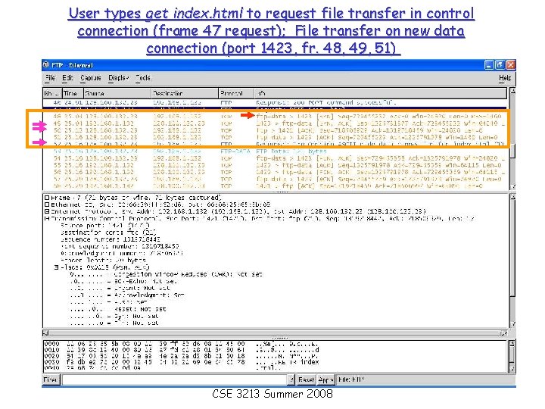
Task: Sort packets by the No. column
Action: coord(52,93)
